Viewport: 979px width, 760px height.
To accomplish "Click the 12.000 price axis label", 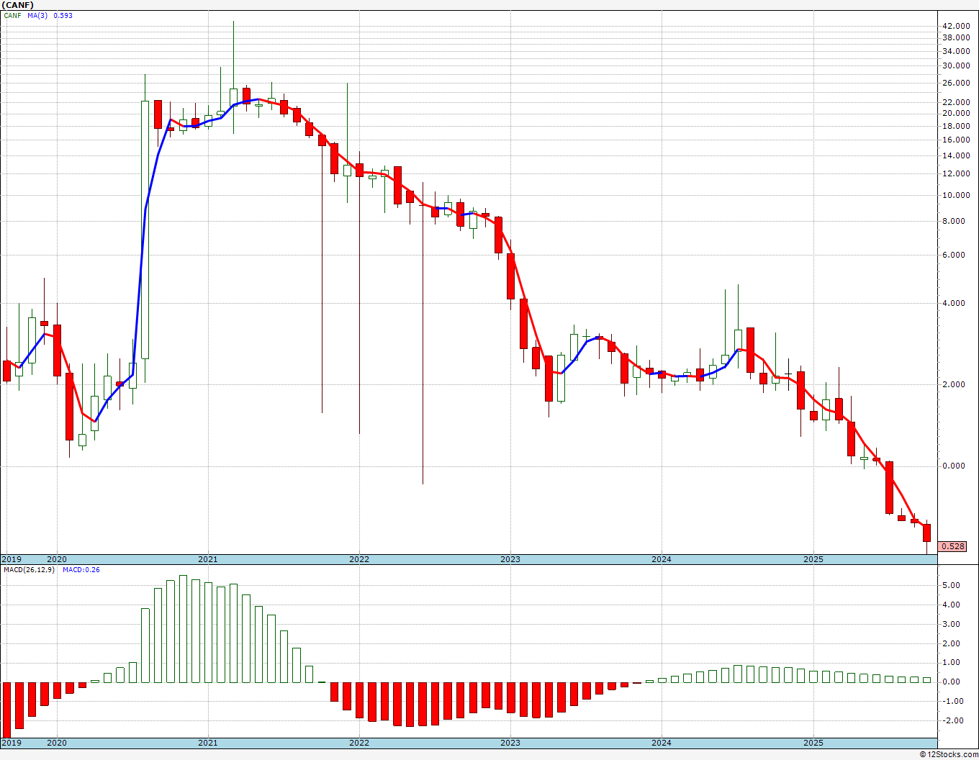I will pos(956,173).
